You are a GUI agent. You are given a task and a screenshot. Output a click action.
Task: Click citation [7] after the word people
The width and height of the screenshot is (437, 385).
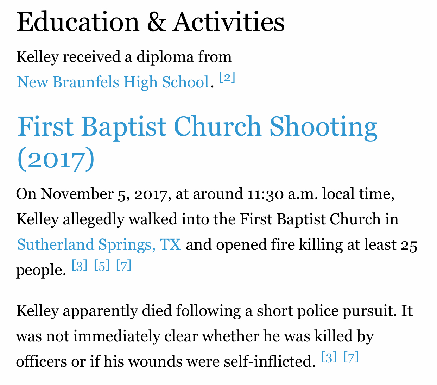pos(124,265)
